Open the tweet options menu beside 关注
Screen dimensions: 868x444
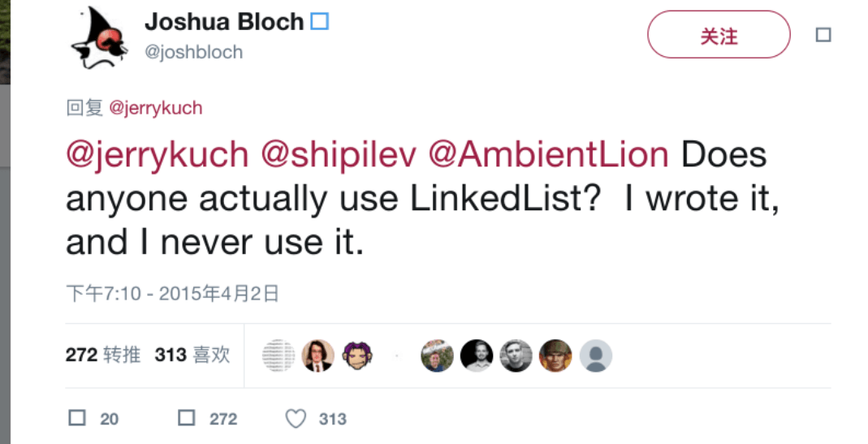(x=823, y=35)
